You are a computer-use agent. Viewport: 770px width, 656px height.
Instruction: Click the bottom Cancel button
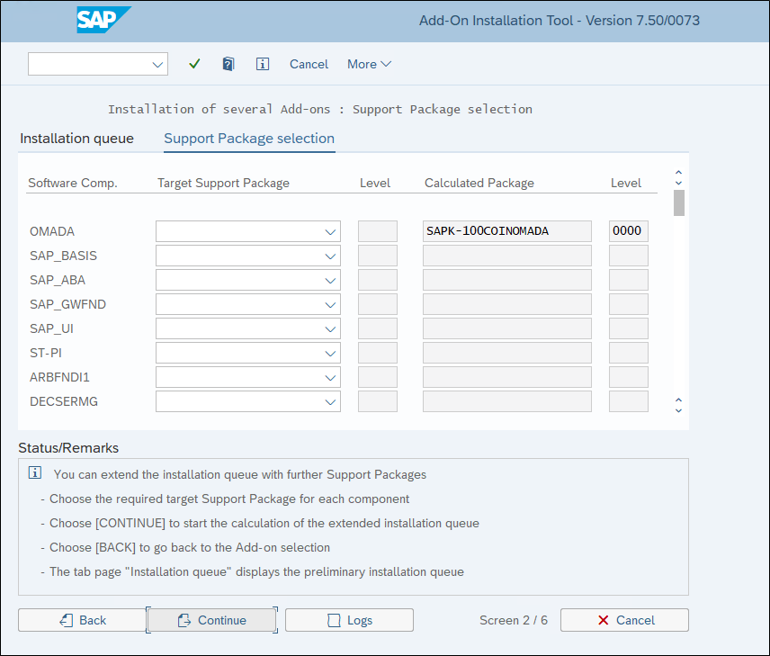(x=624, y=620)
